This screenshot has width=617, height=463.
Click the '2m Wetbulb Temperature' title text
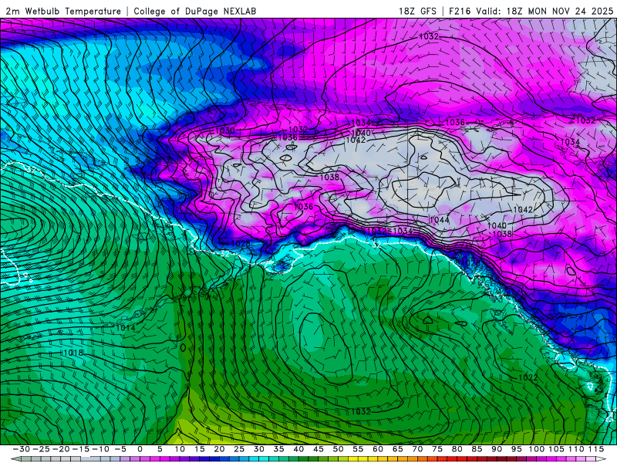(x=63, y=12)
